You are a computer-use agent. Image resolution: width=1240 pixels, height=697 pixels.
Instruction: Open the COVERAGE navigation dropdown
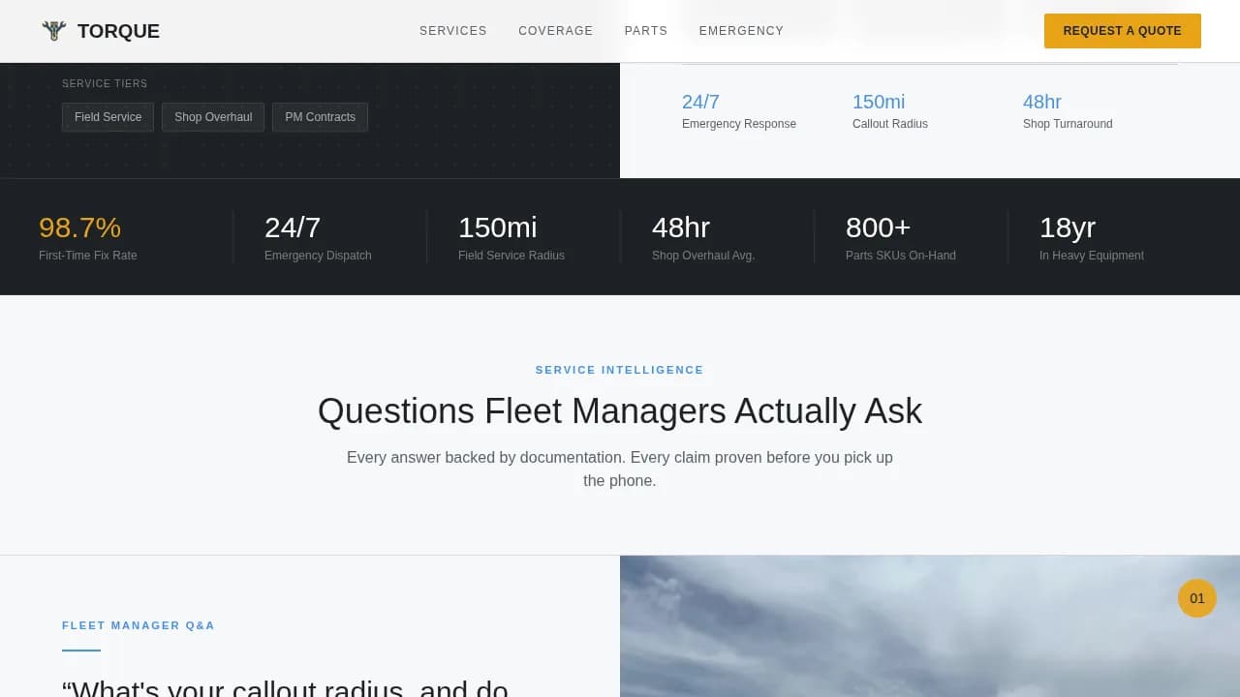pos(555,30)
